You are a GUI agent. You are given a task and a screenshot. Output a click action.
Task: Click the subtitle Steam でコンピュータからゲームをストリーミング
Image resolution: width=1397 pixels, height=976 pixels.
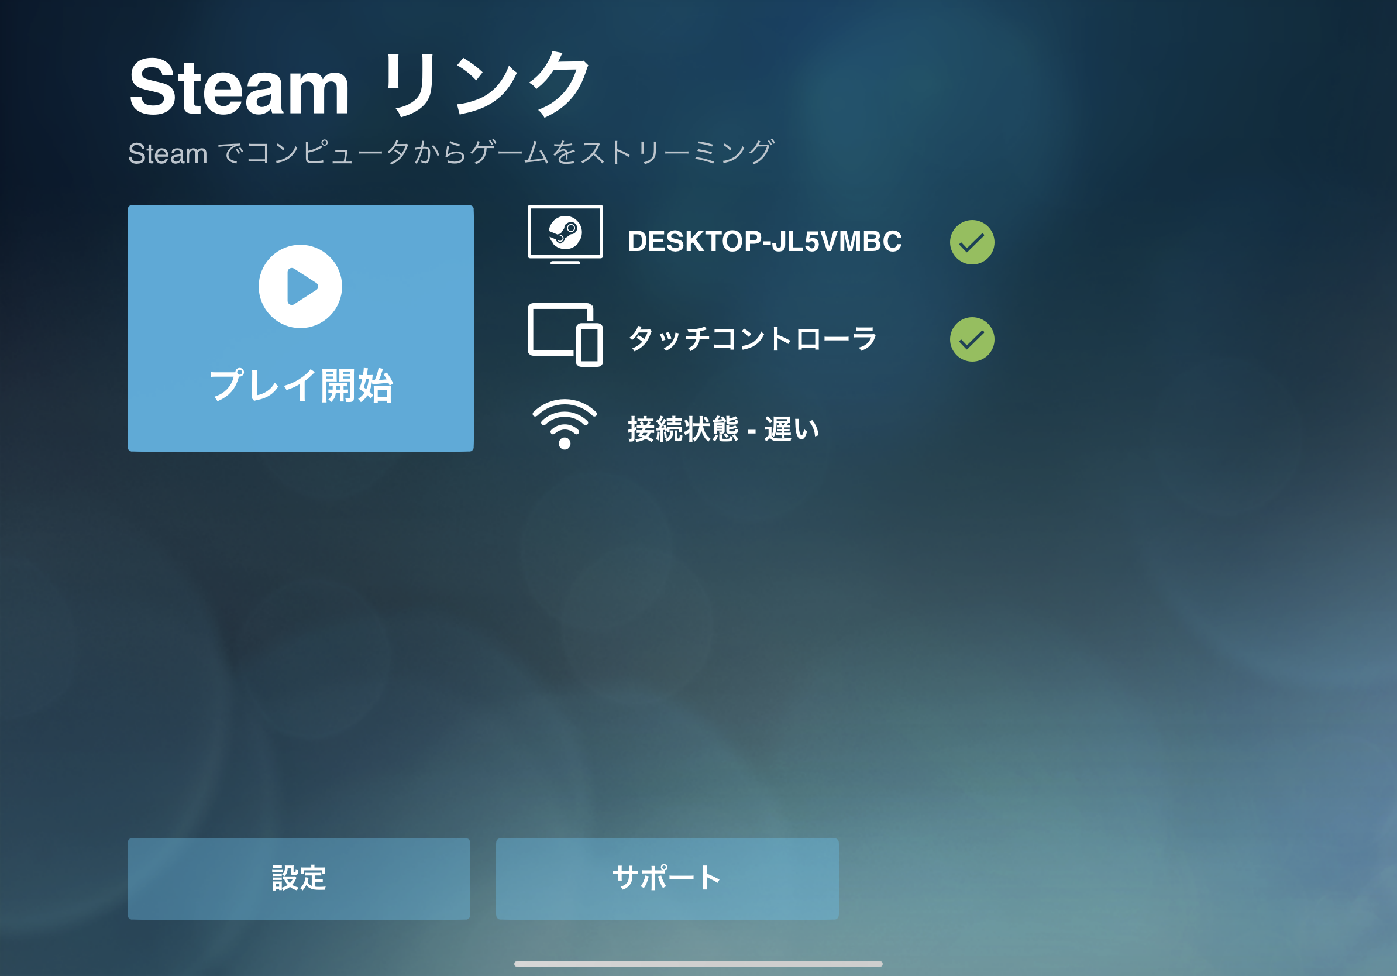click(452, 153)
